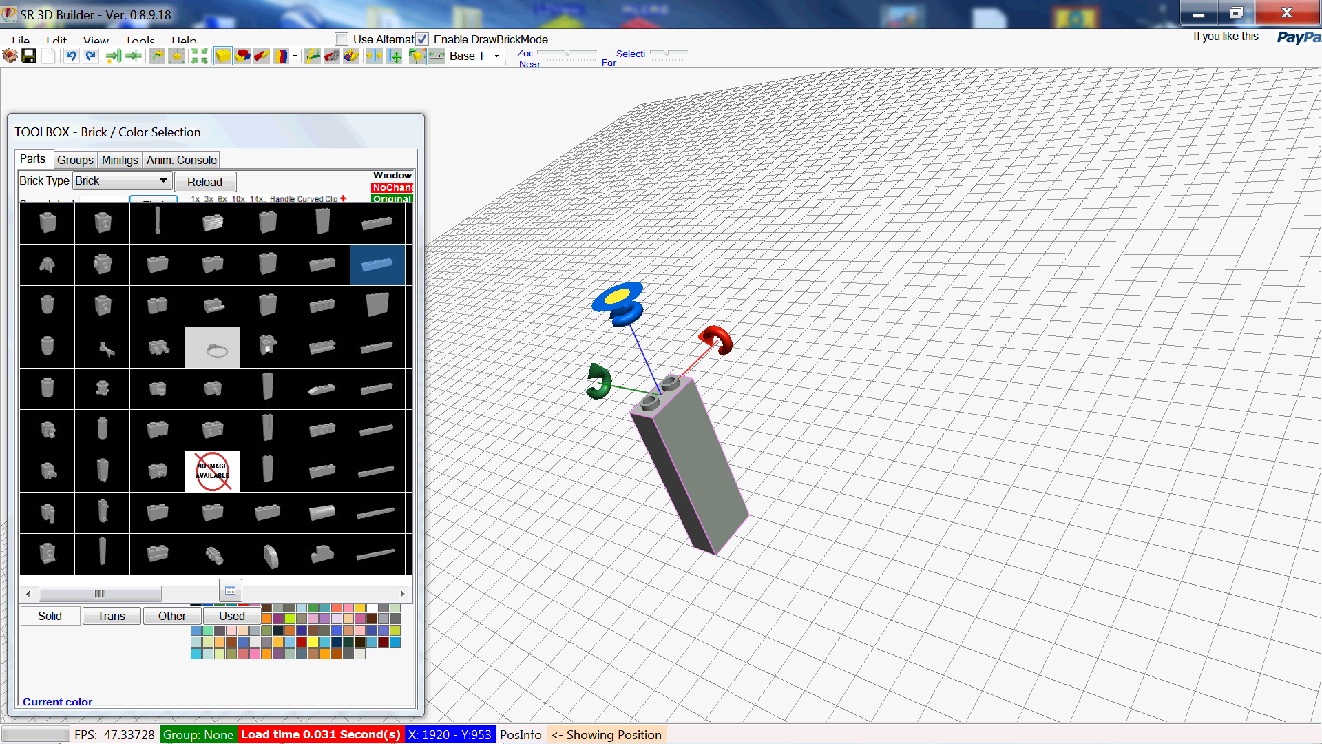Toggle the Use Alternate checkbox
This screenshot has height=744, width=1322.
point(342,39)
